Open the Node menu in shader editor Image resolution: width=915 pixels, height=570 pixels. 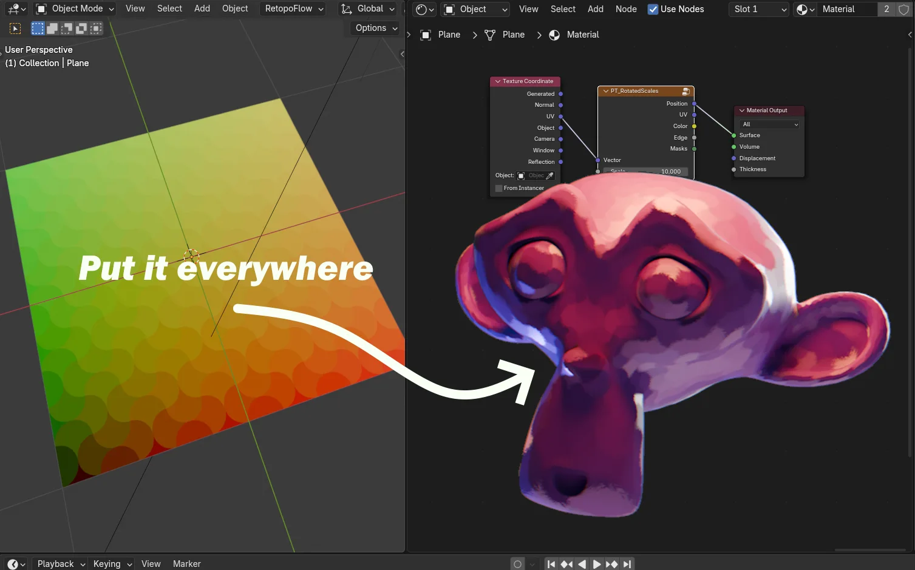click(x=626, y=8)
